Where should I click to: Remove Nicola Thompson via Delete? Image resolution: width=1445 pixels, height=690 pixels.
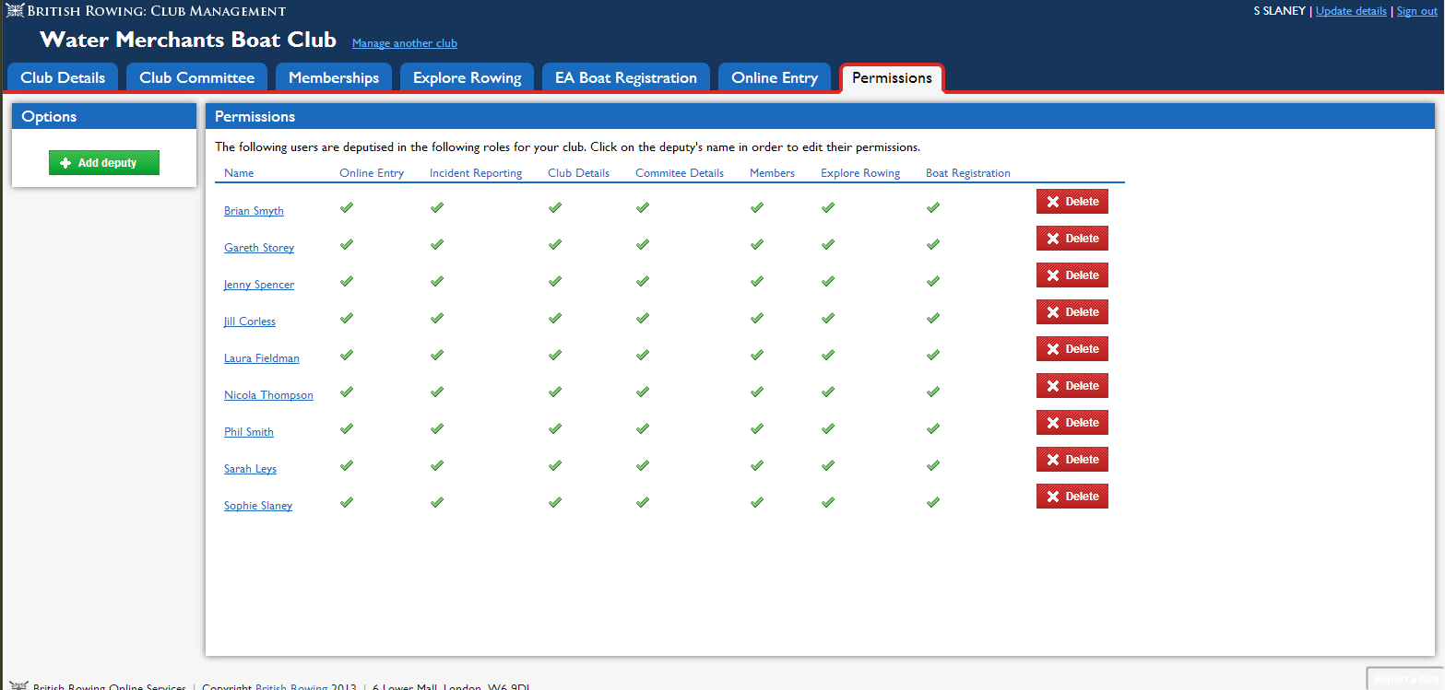click(x=1072, y=386)
